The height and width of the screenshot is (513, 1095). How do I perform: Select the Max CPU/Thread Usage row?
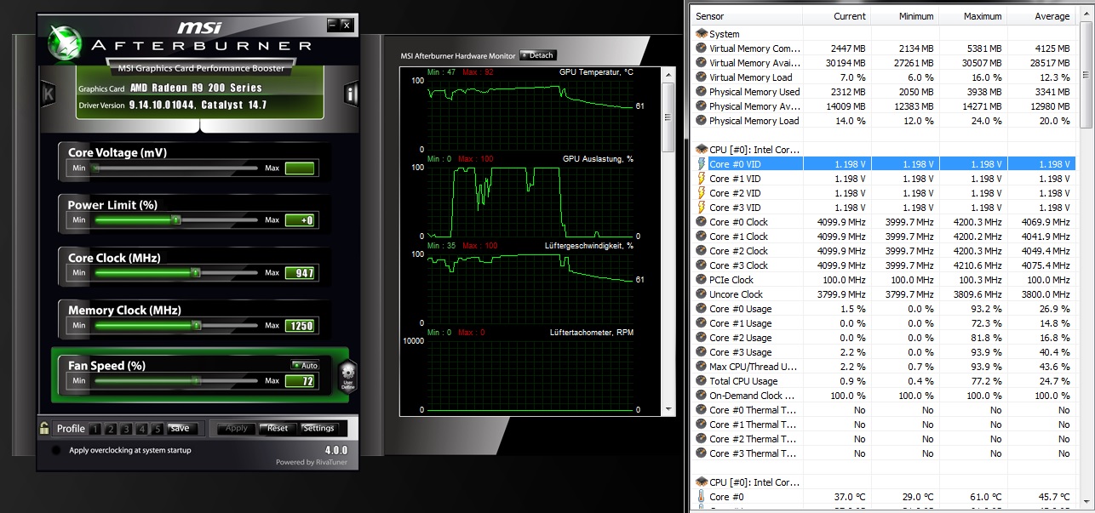tap(884, 367)
